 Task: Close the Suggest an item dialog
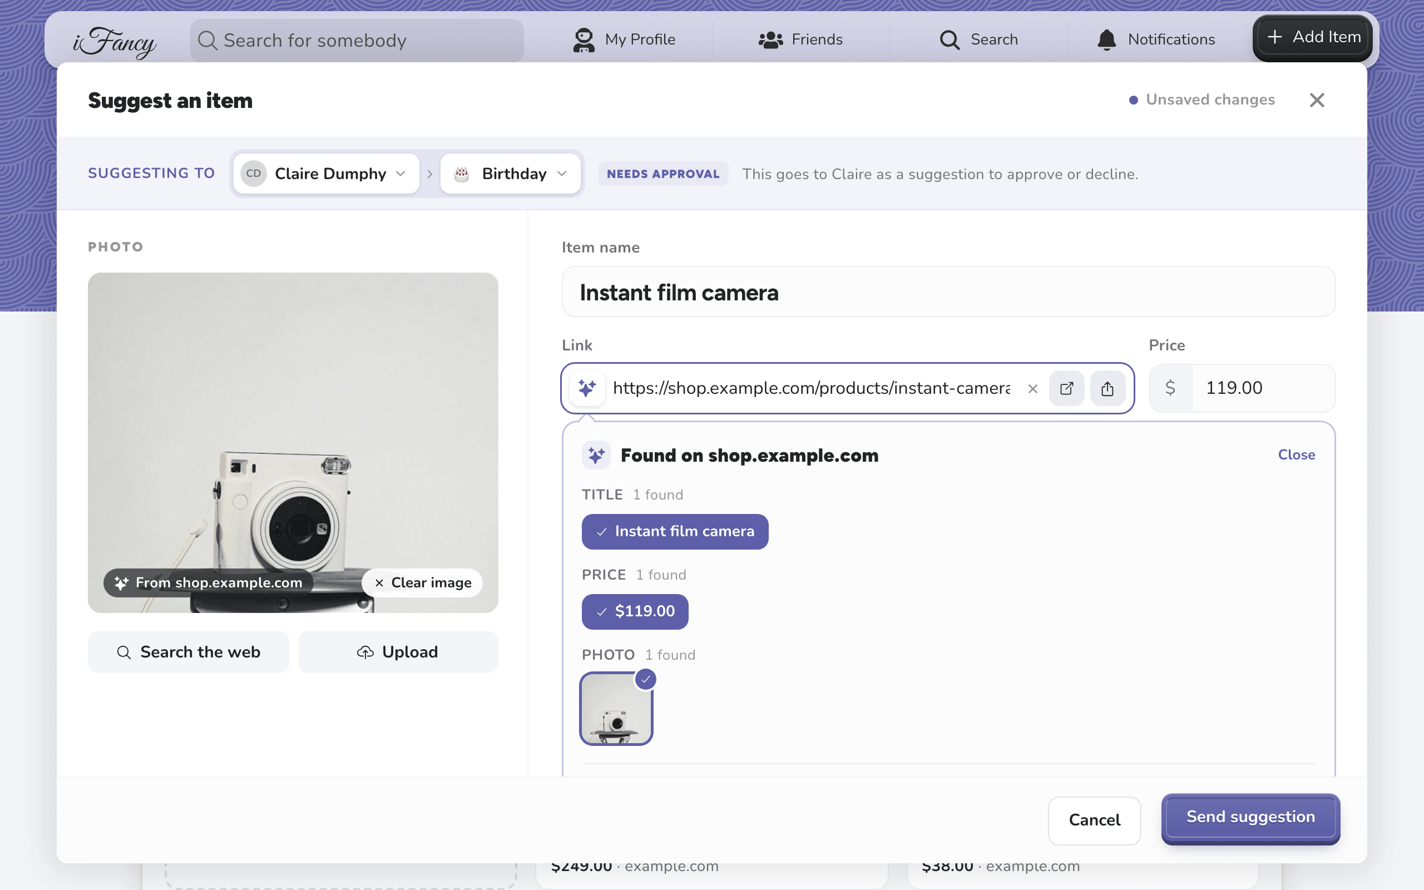click(x=1317, y=100)
